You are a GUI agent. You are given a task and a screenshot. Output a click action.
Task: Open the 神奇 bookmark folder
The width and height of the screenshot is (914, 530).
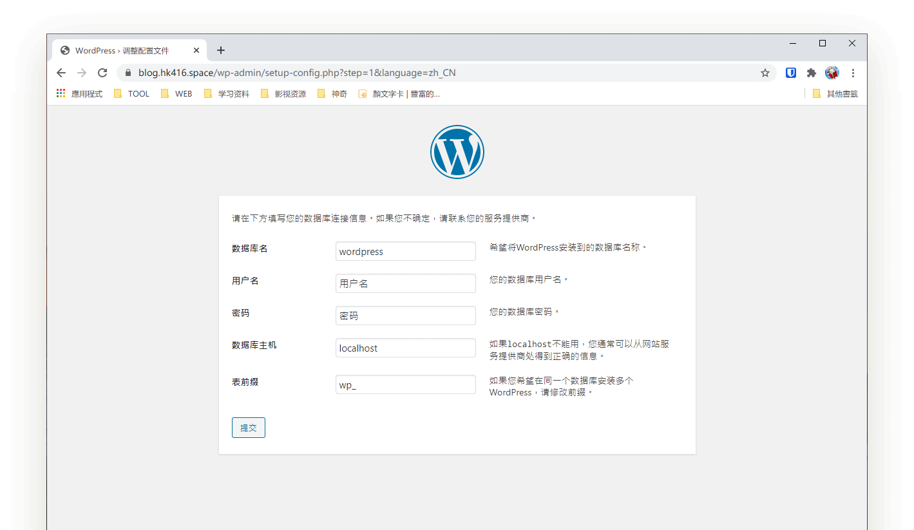[332, 93]
